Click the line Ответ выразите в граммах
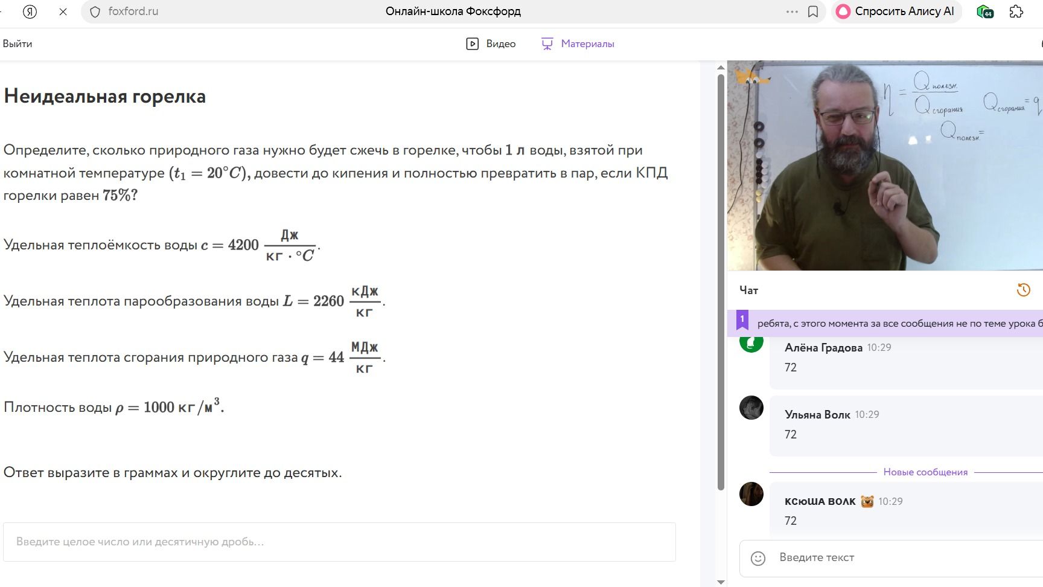 click(173, 472)
